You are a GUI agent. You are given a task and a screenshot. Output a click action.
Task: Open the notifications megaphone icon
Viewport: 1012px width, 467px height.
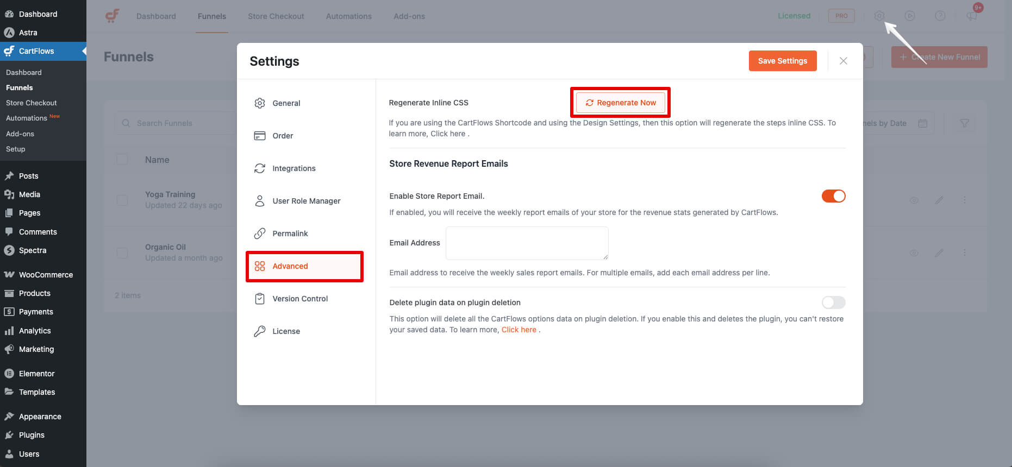coord(972,16)
